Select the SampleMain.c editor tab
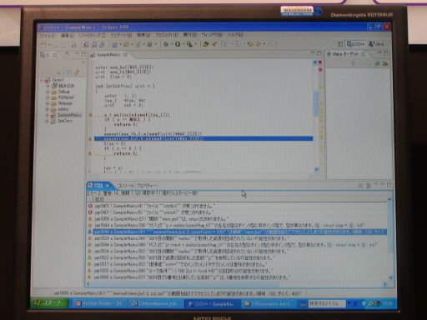The height and width of the screenshot is (320, 427). tap(108, 55)
